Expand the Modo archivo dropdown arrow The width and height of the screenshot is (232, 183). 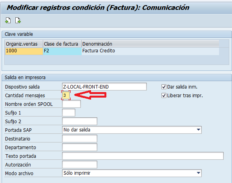click(199, 173)
